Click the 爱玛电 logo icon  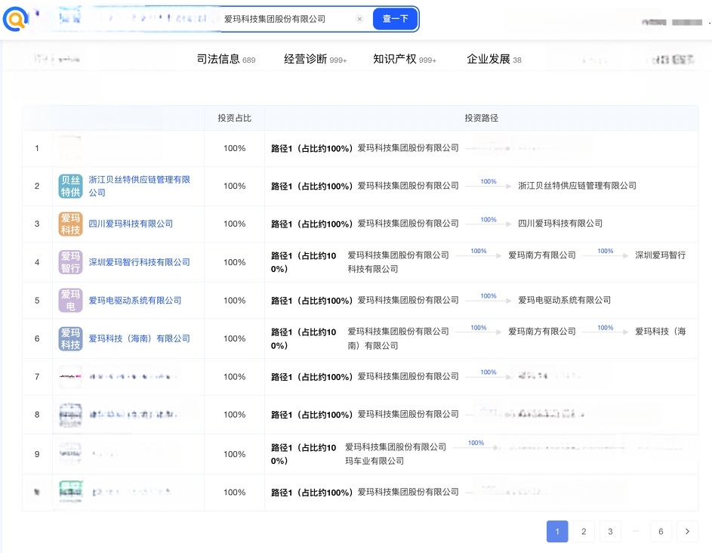coord(70,301)
